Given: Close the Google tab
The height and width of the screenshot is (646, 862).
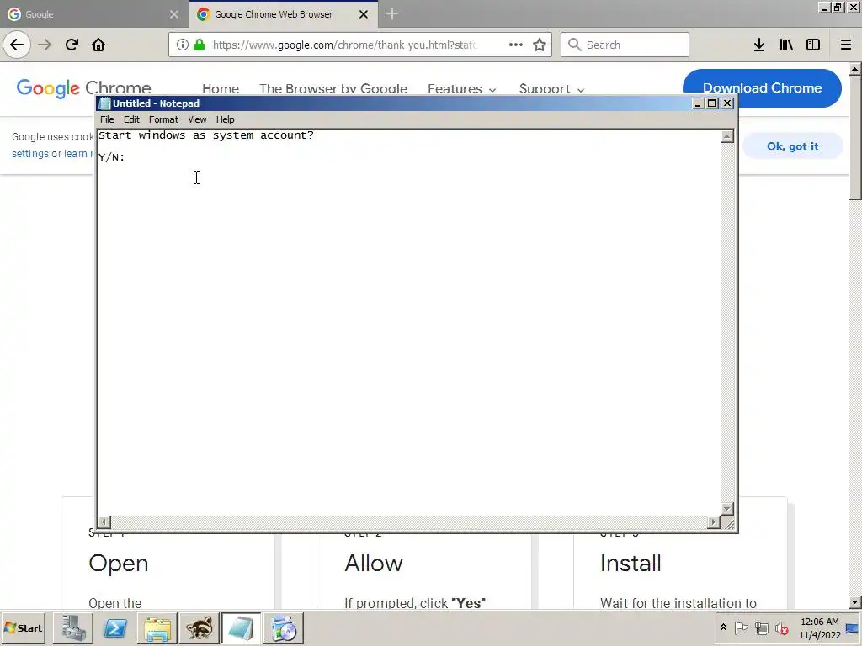Looking at the screenshot, I should pyautogui.click(x=174, y=14).
